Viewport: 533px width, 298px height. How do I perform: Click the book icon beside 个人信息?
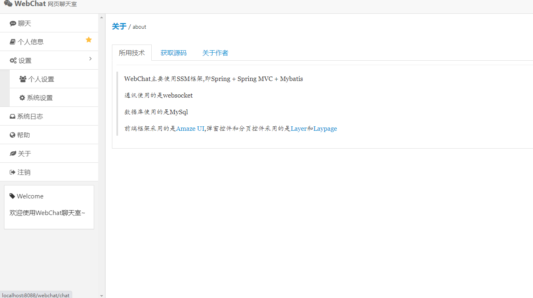coord(13,42)
